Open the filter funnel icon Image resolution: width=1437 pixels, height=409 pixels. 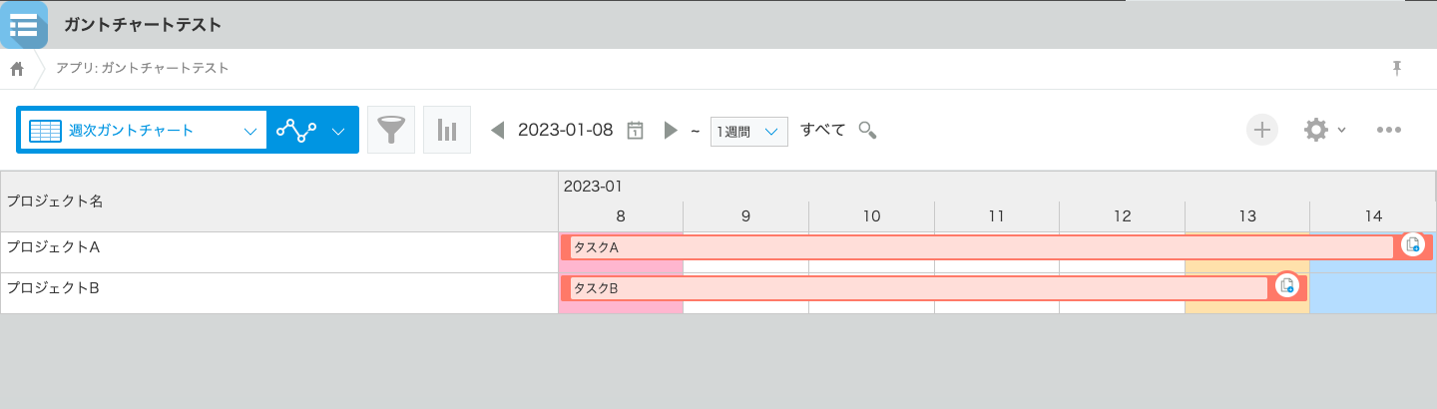tap(391, 131)
